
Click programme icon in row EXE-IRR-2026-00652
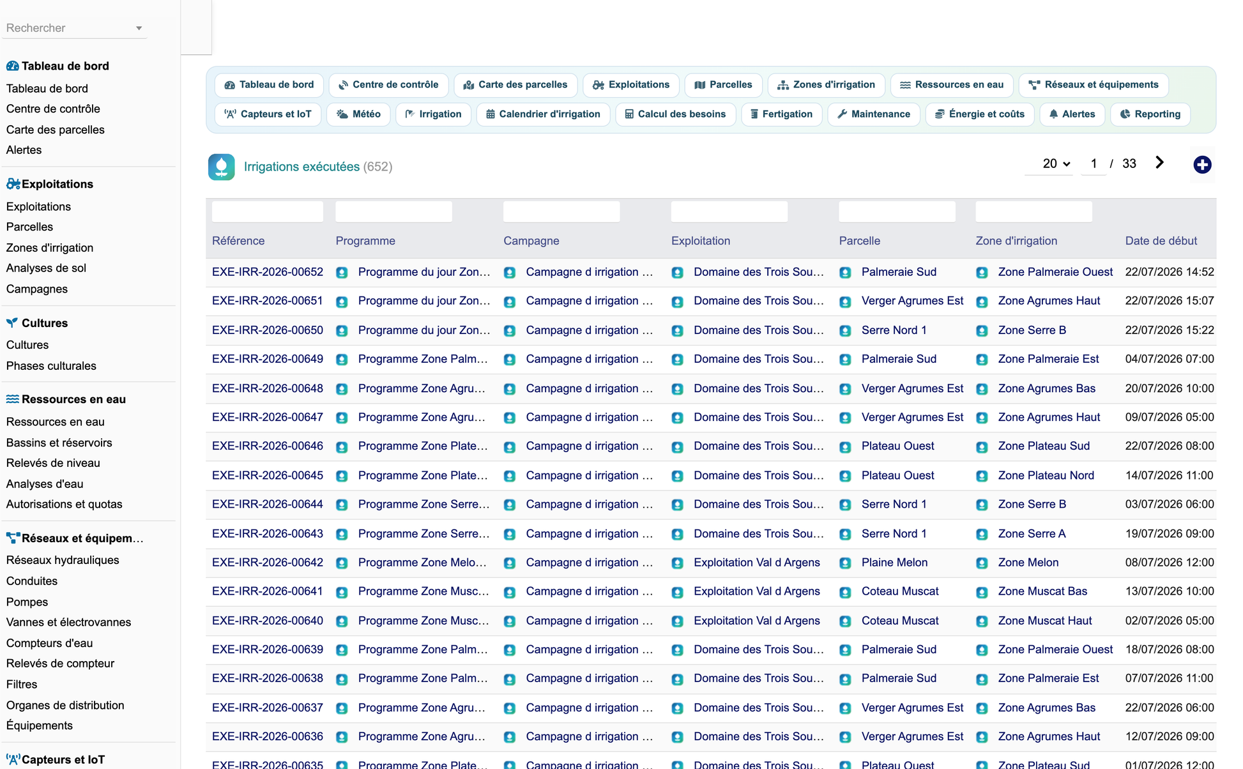pos(342,273)
